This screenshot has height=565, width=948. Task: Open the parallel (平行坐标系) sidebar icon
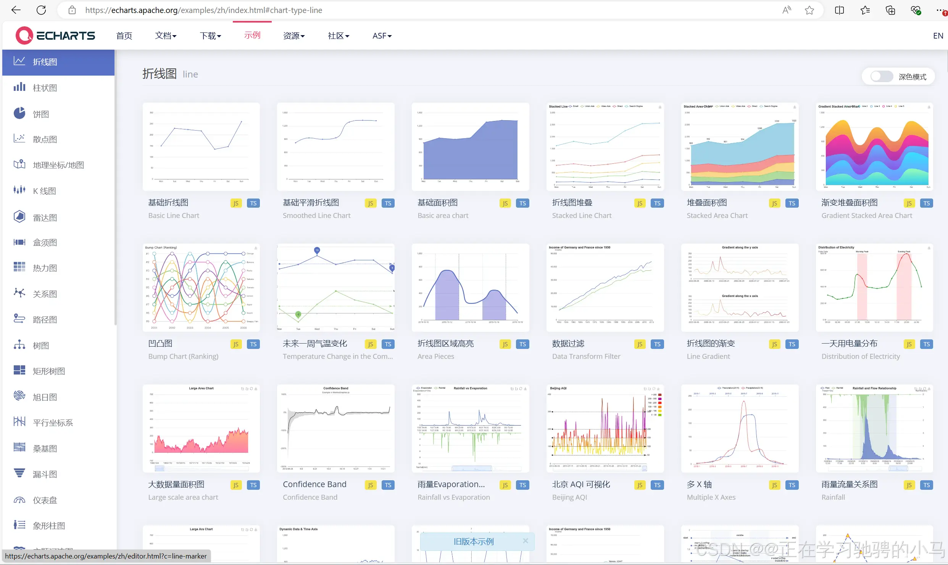[x=19, y=422]
